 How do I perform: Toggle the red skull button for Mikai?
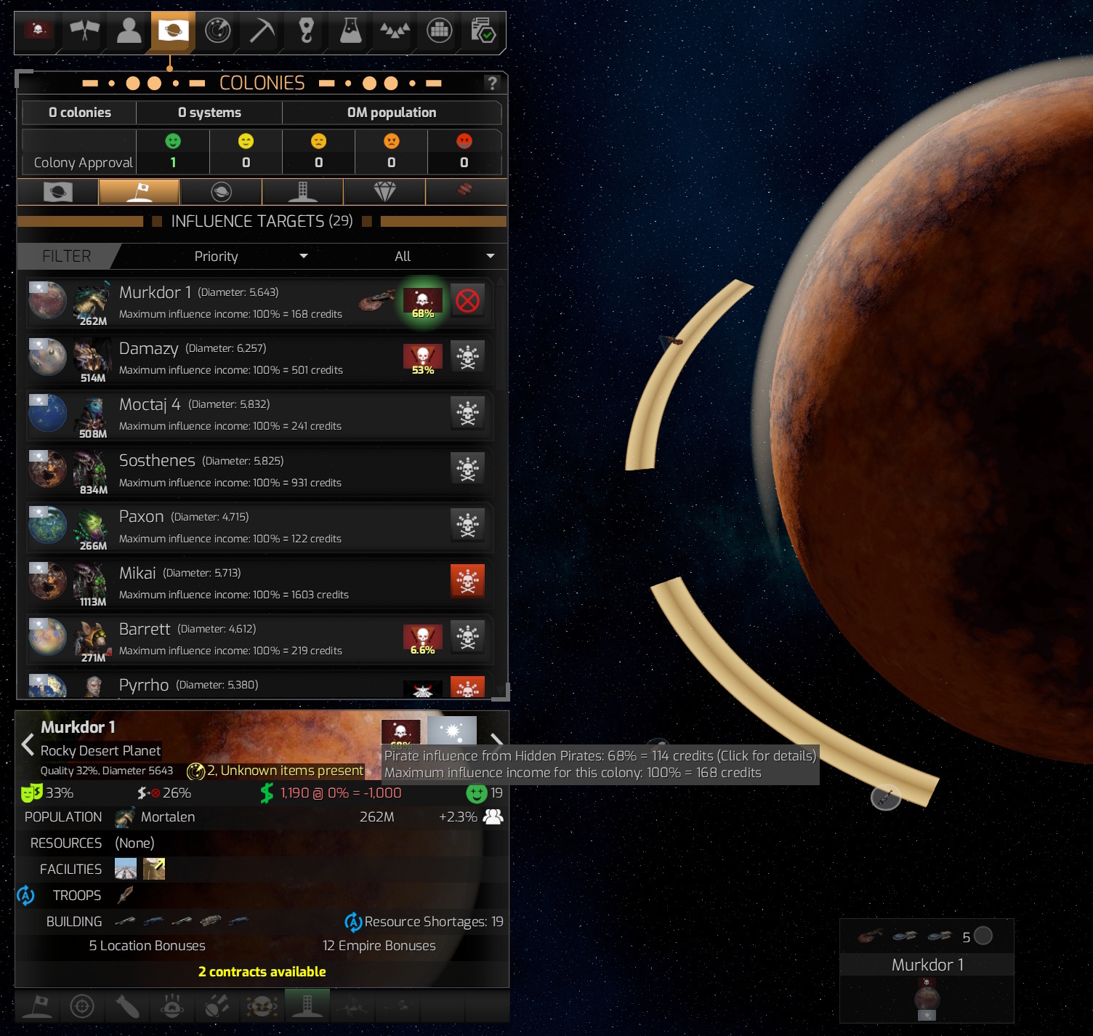pos(467,581)
